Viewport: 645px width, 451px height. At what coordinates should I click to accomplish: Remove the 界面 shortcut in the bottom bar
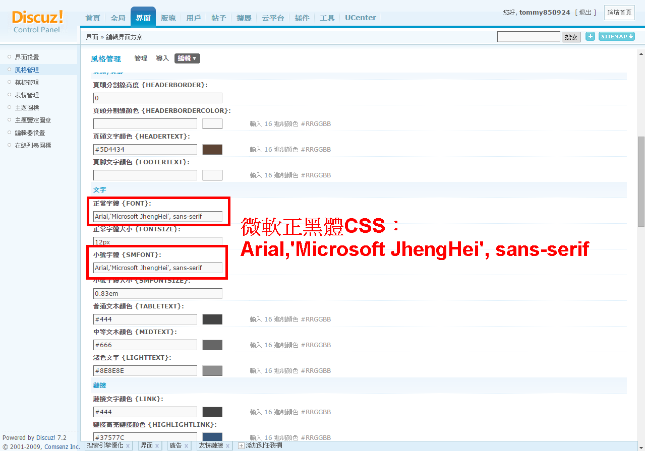[157, 446]
